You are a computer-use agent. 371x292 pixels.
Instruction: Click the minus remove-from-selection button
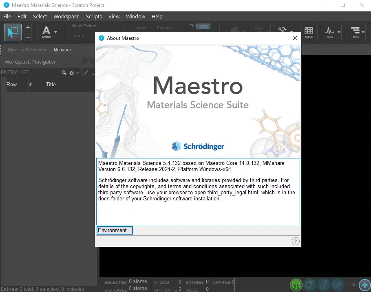pyautogui.click(x=28, y=37)
